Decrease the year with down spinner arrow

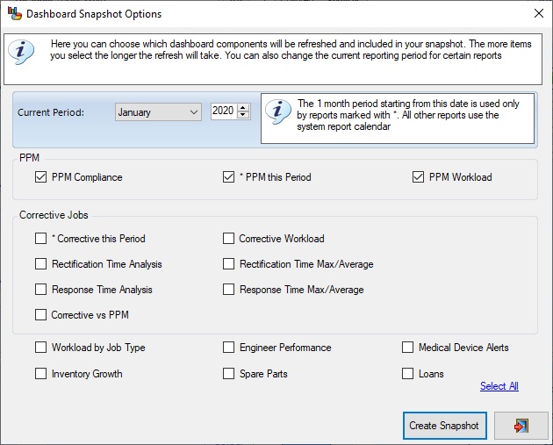(x=243, y=115)
